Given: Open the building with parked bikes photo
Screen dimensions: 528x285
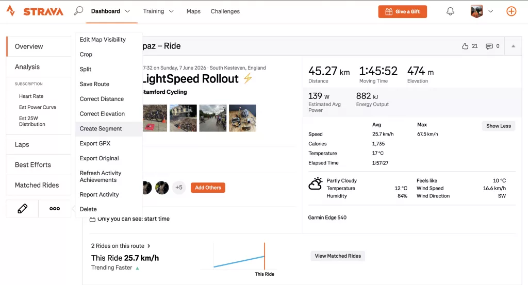Looking at the screenshot, I should click(x=183, y=118).
